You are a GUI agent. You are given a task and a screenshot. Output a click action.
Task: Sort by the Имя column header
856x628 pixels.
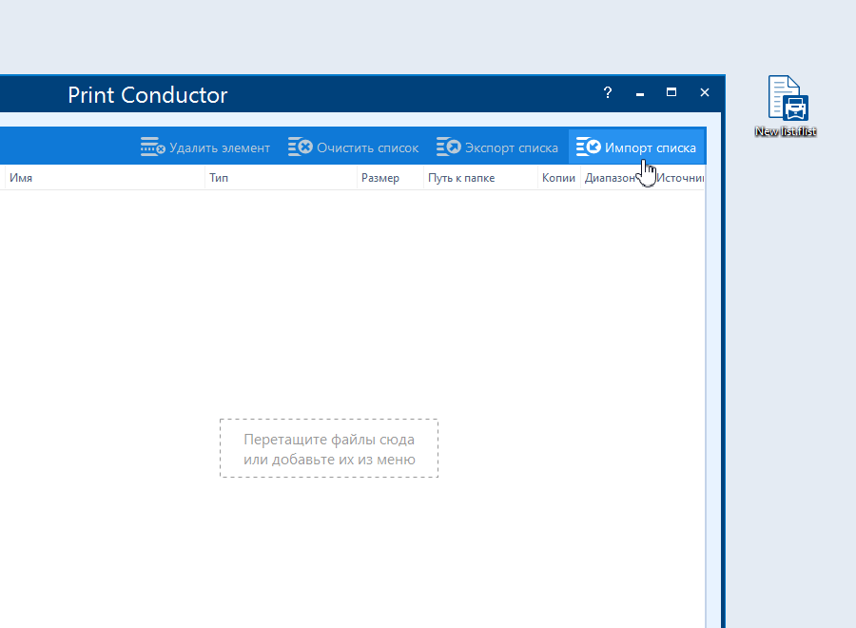(105, 178)
